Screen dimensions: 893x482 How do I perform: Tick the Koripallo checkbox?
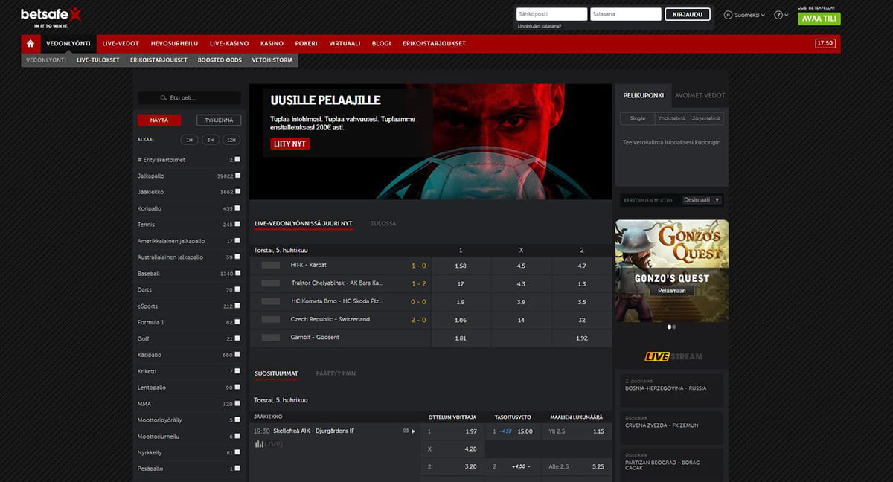[237, 208]
